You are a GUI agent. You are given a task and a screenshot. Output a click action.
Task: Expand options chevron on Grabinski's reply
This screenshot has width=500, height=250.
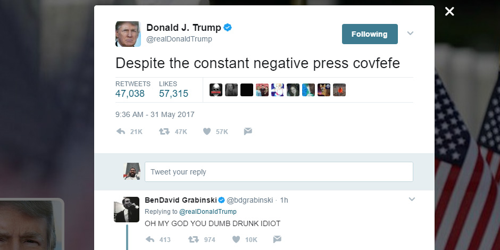[x=412, y=199]
